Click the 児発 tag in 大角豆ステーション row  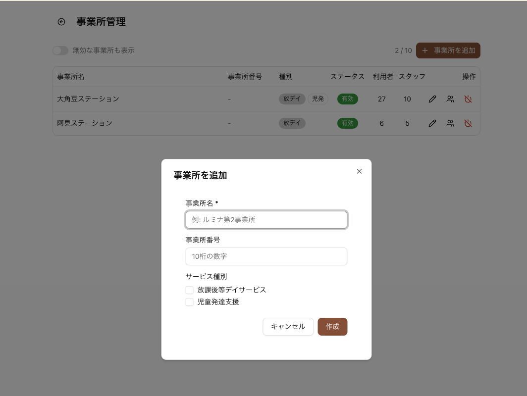(318, 99)
